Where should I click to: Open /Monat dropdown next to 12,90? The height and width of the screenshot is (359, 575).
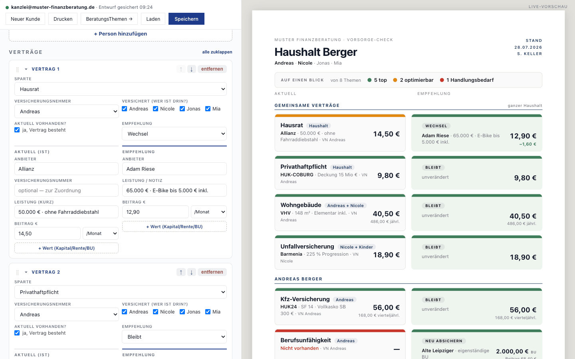[x=209, y=212]
